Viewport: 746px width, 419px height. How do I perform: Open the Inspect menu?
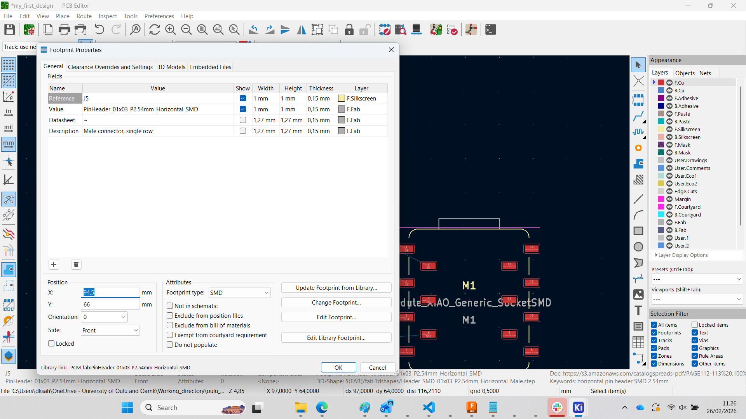click(107, 16)
